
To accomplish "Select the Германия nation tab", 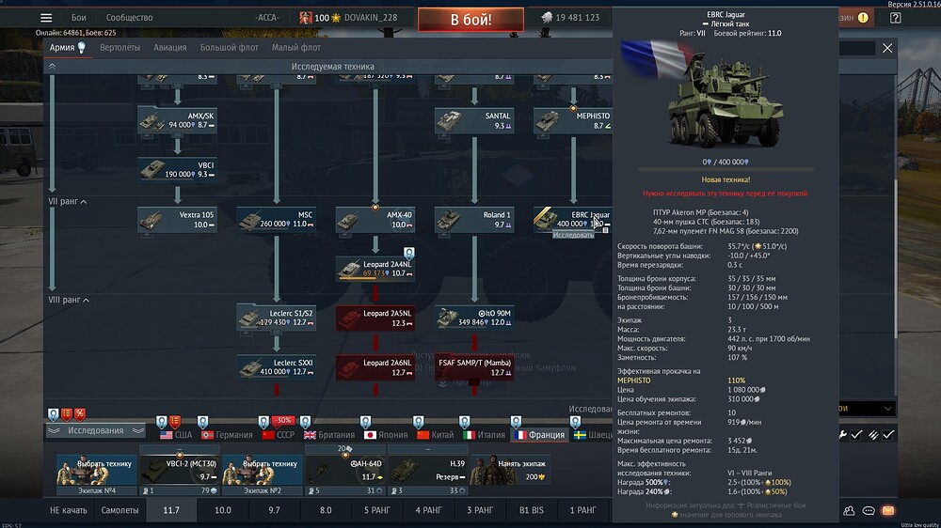I will click(x=227, y=435).
